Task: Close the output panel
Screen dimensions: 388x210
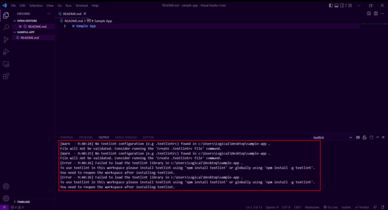Action: click(x=383, y=137)
